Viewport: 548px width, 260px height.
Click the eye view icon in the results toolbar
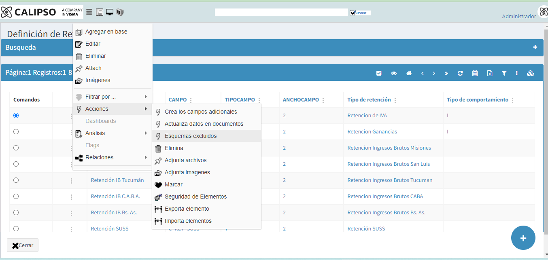pyautogui.click(x=394, y=73)
